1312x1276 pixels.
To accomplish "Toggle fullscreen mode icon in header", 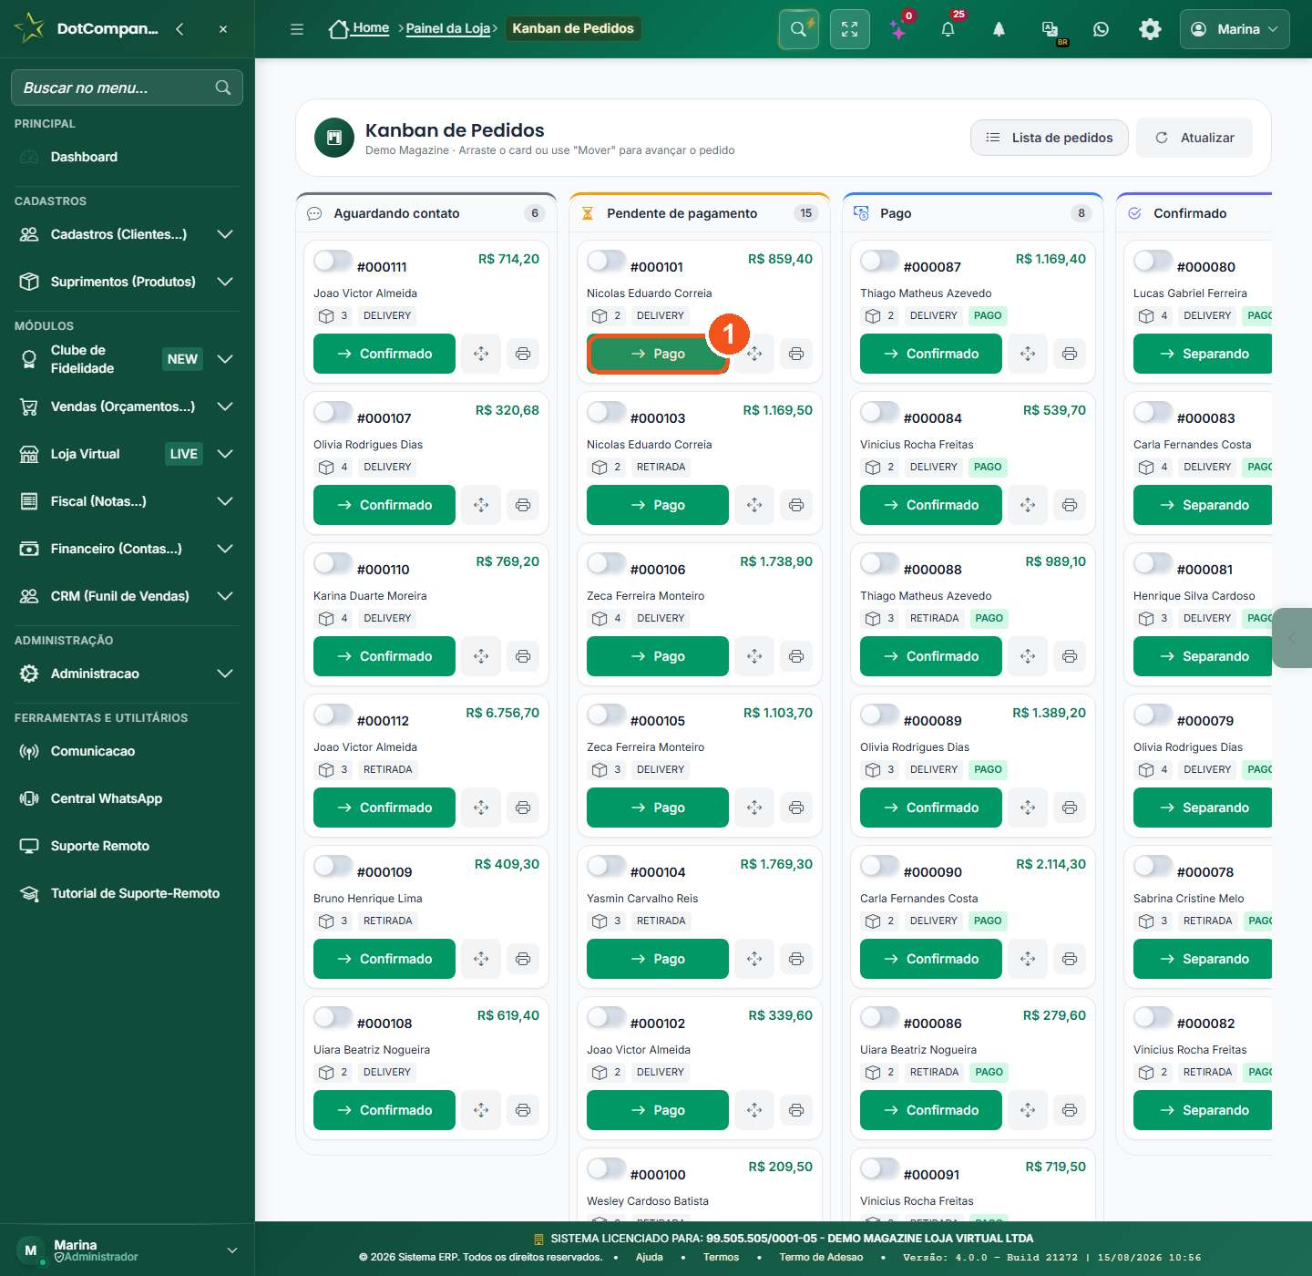I will (x=849, y=29).
